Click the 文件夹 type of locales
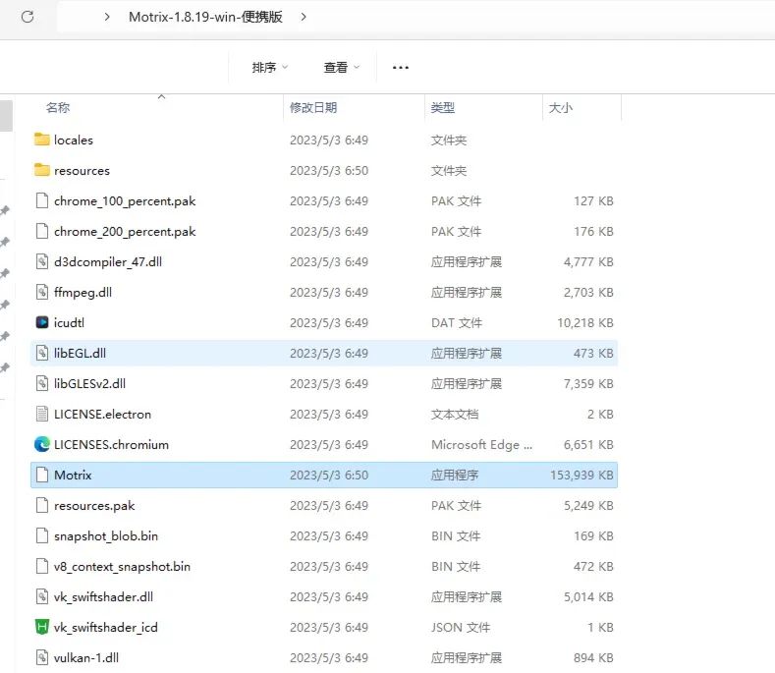775x673 pixels. point(449,140)
